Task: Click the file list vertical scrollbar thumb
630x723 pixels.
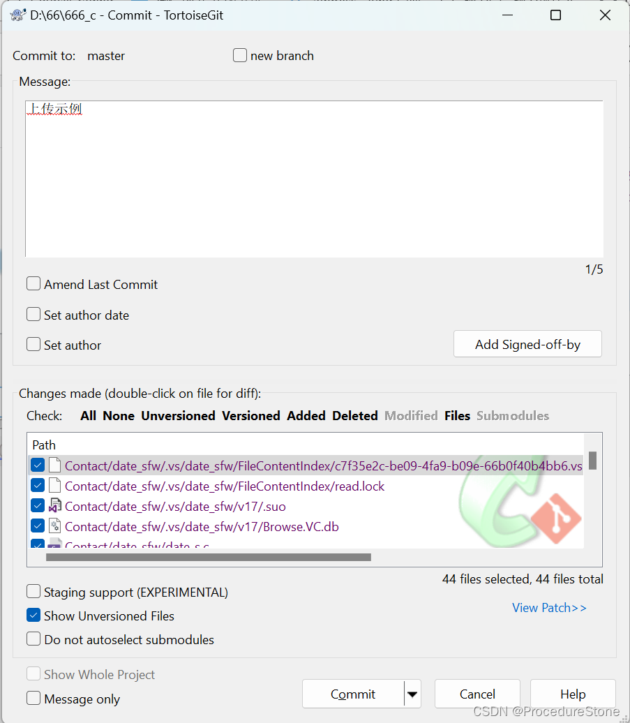Action: 592,460
